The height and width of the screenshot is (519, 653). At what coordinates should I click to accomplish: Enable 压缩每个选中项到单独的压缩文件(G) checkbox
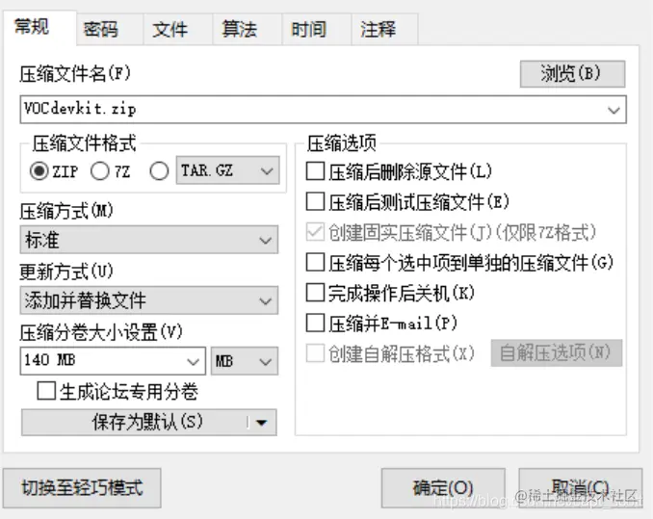[x=315, y=262]
